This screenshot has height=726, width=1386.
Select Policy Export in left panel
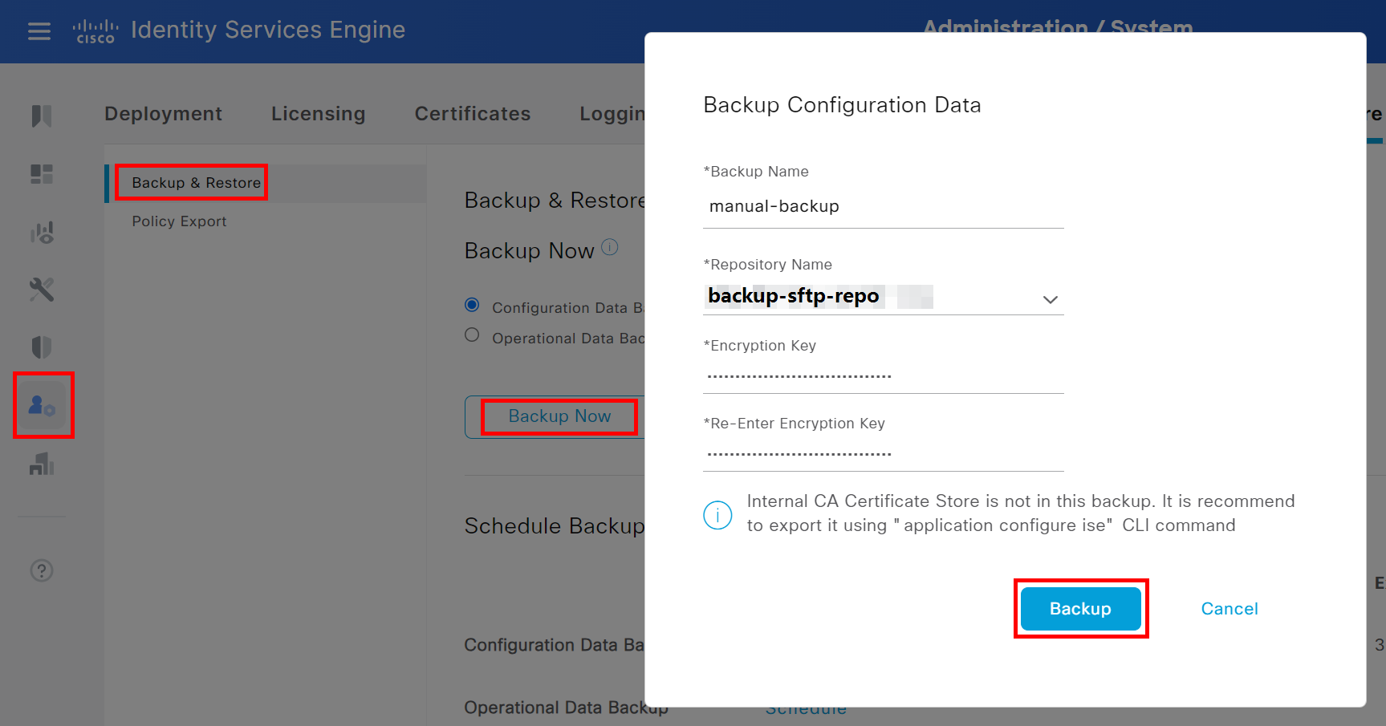pyautogui.click(x=179, y=221)
